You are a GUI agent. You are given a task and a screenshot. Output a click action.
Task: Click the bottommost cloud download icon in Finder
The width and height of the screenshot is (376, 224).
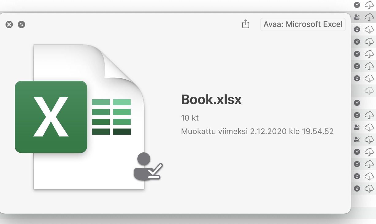[369, 189]
